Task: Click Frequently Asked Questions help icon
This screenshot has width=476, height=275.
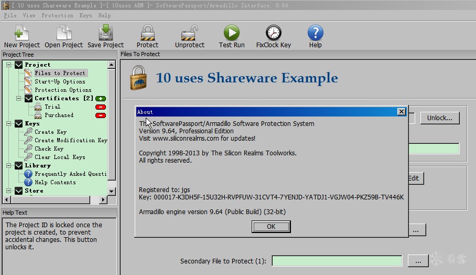Action: (28, 174)
